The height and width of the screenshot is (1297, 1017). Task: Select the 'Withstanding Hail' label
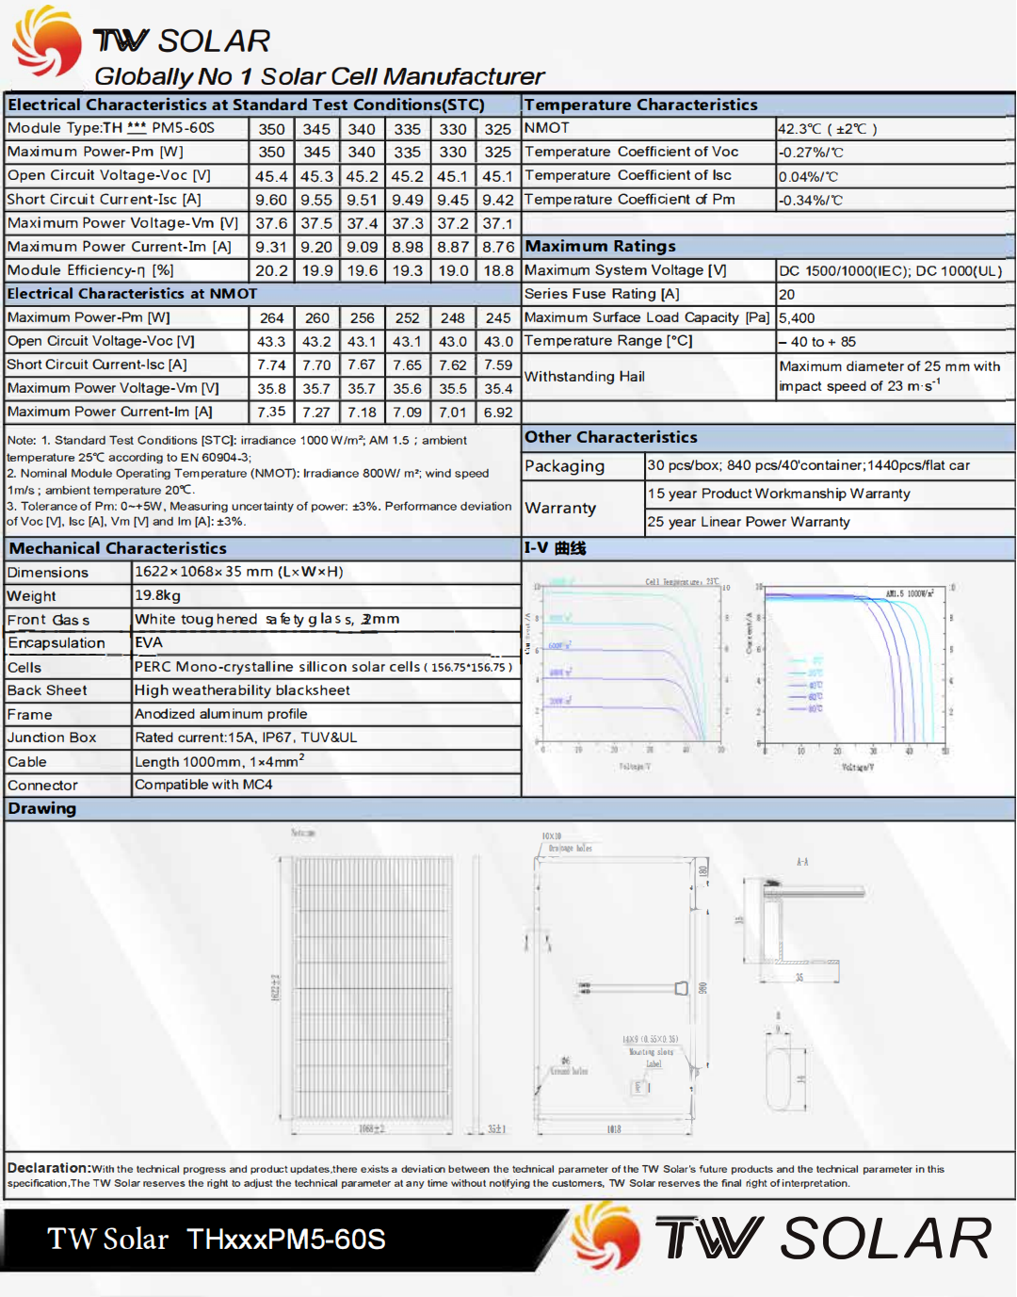(x=585, y=377)
